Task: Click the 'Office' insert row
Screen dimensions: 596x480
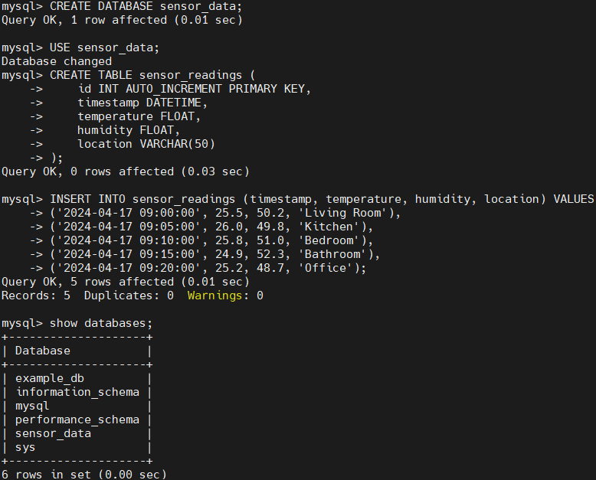Action: point(208,268)
